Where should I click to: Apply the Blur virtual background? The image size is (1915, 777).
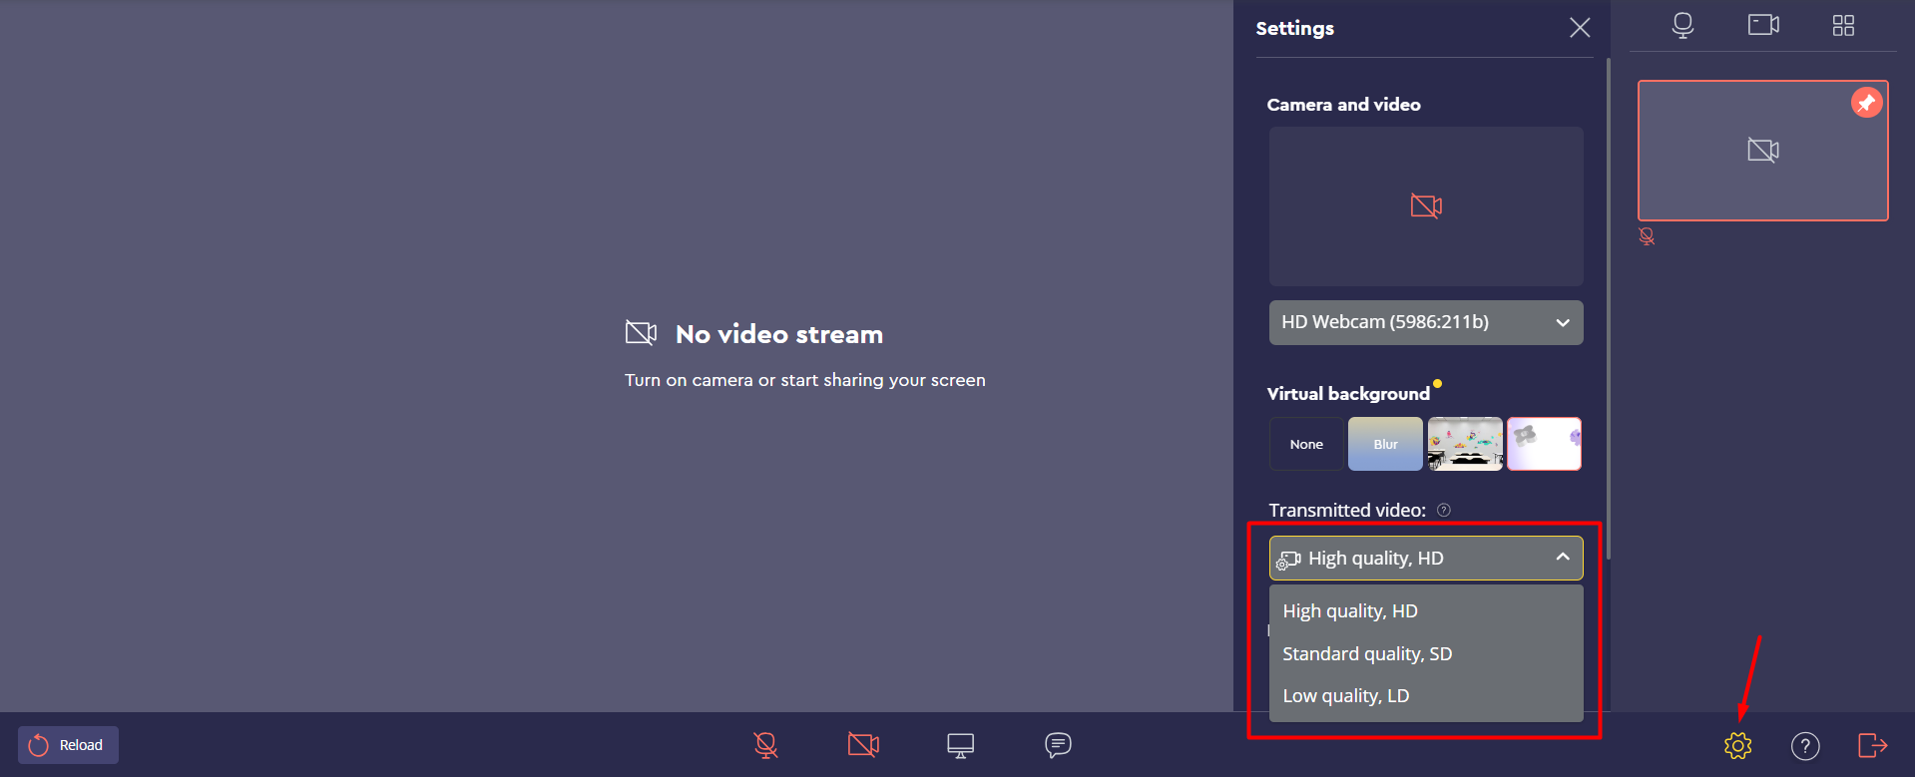coord(1385,444)
